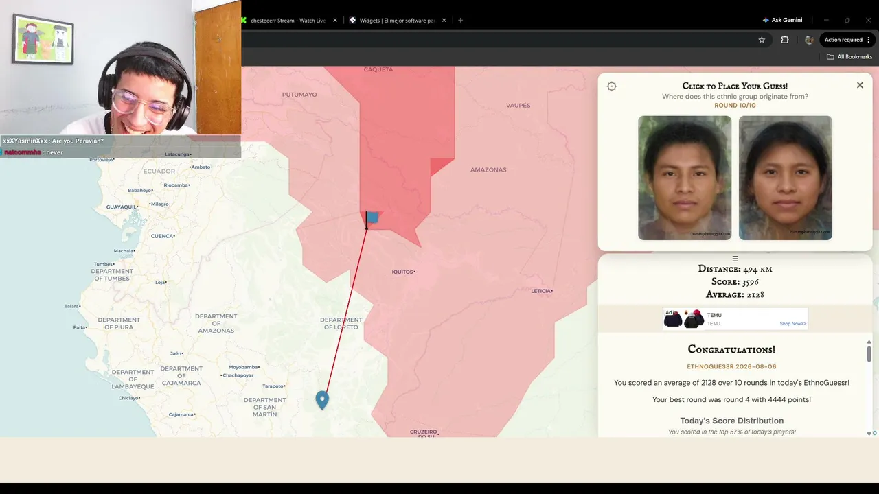
Task: Click the Ambato label on the map
Action: [200, 167]
